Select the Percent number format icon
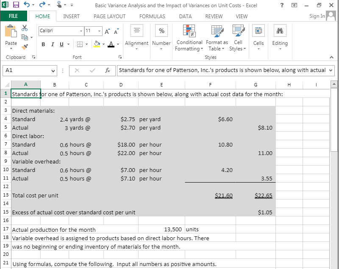Image resolution: width=339 pixels, height=269 pixels. pyautogui.click(x=161, y=30)
